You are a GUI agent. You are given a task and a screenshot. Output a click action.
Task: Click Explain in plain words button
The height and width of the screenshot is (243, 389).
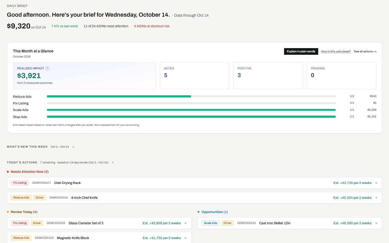coord(301,51)
